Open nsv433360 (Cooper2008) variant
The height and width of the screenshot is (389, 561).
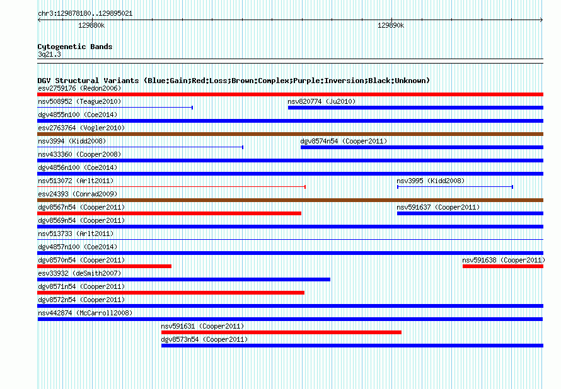coord(79,154)
